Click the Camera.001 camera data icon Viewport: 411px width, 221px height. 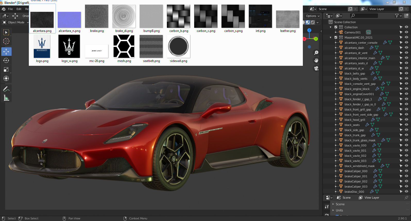pyautogui.click(x=369, y=32)
